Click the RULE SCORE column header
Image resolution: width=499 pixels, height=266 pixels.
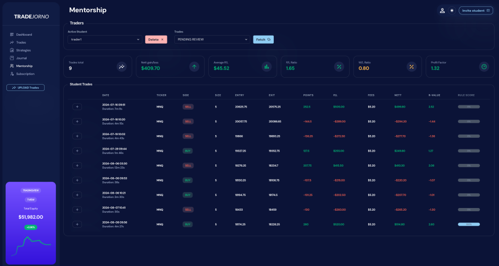pyautogui.click(x=466, y=95)
